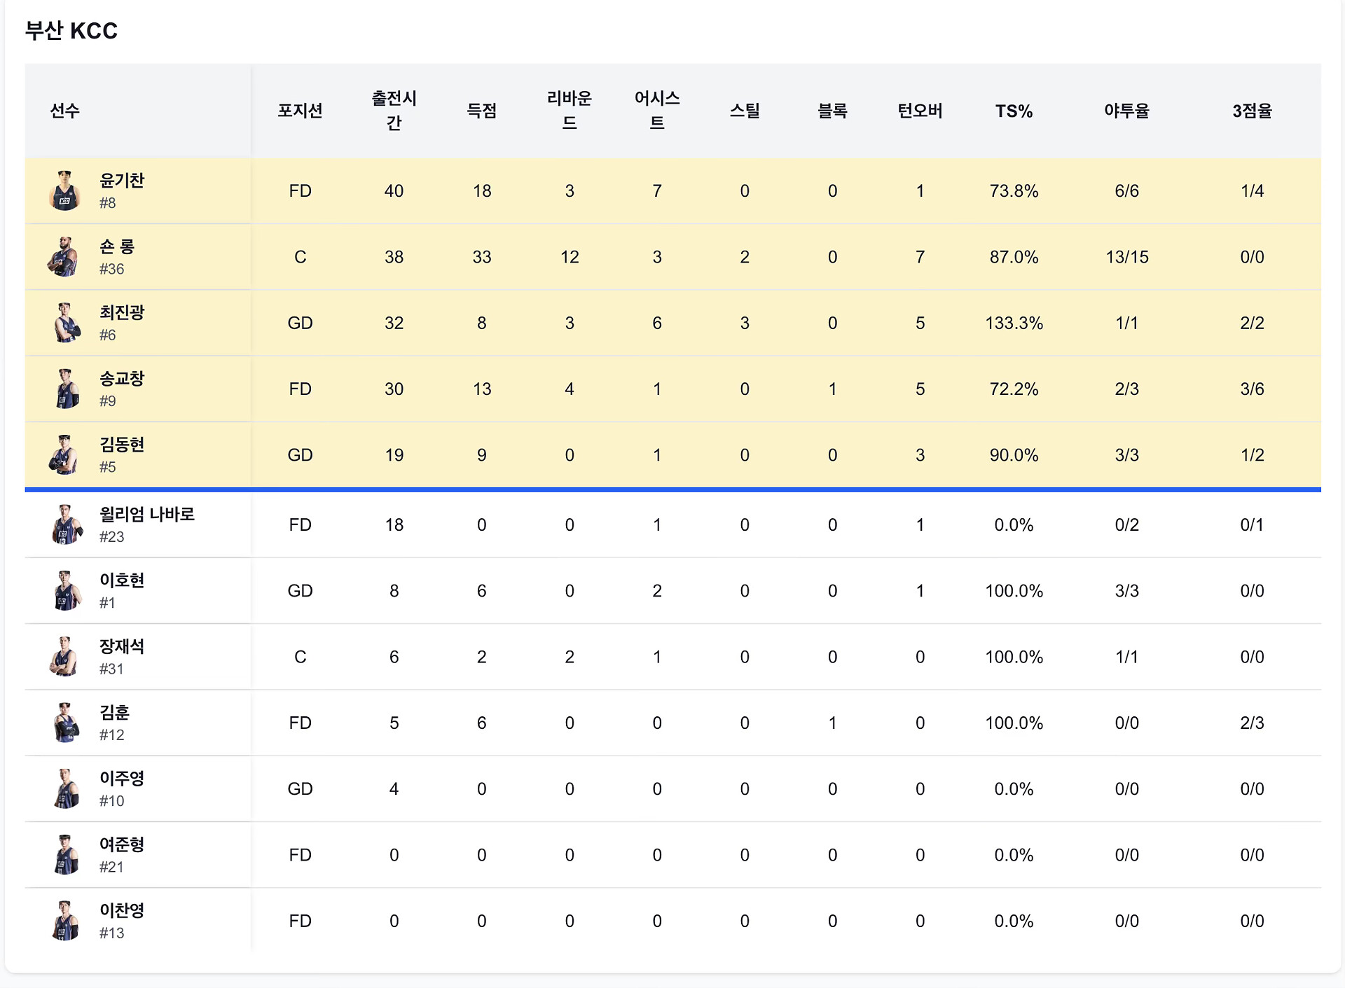
Task: Click 윤기찬's player photo thumbnail
Action: (64, 190)
